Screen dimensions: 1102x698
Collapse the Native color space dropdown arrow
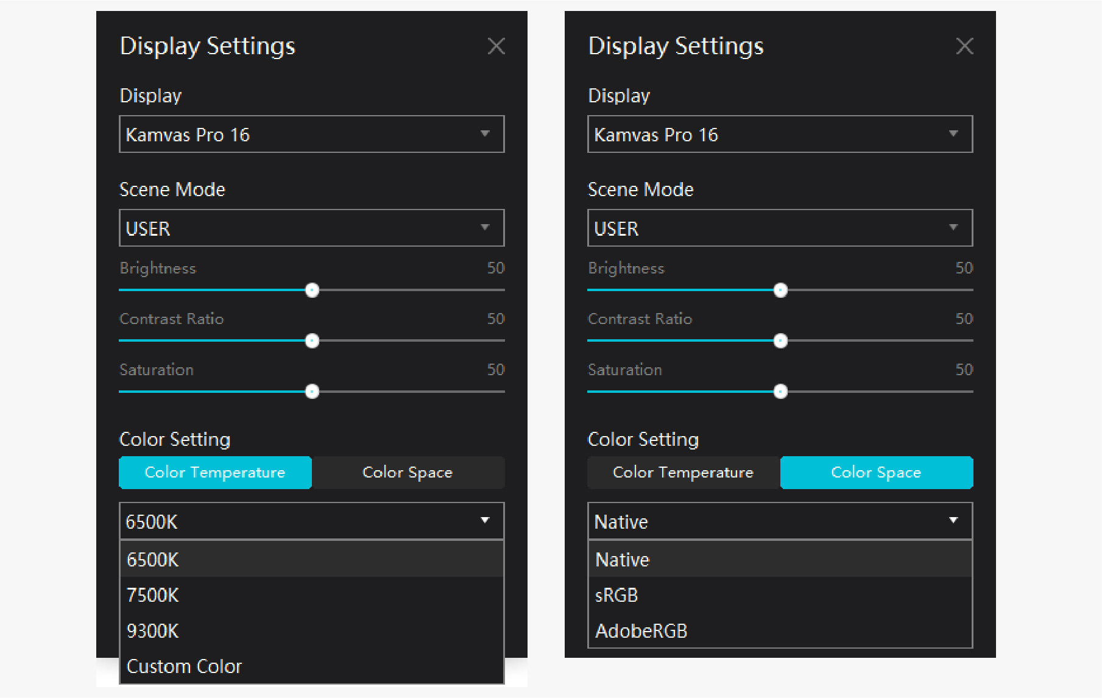pos(953,521)
